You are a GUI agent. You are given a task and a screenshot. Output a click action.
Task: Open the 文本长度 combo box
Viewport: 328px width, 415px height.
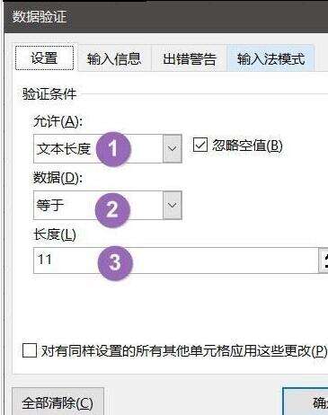pyautogui.click(x=108, y=148)
